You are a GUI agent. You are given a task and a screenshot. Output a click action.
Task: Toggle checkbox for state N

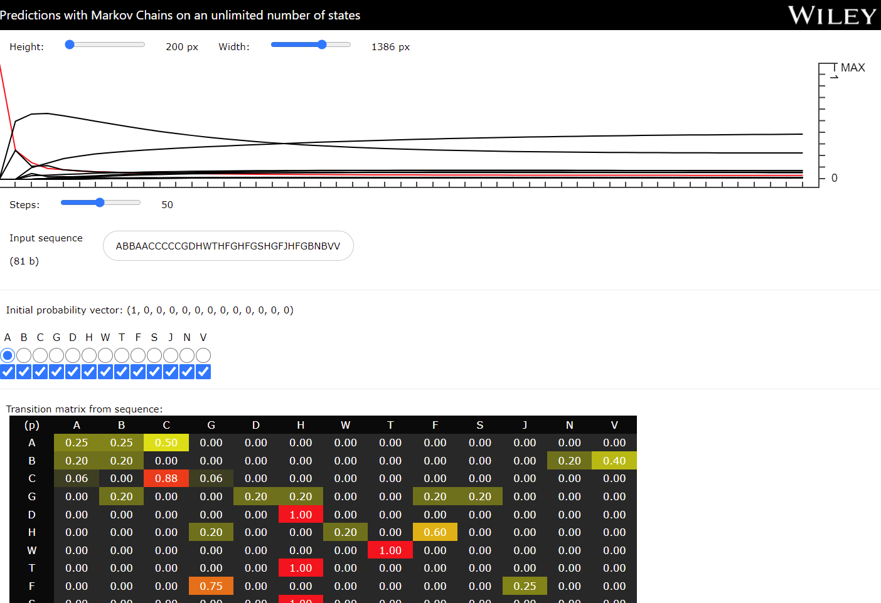tap(187, 372)
